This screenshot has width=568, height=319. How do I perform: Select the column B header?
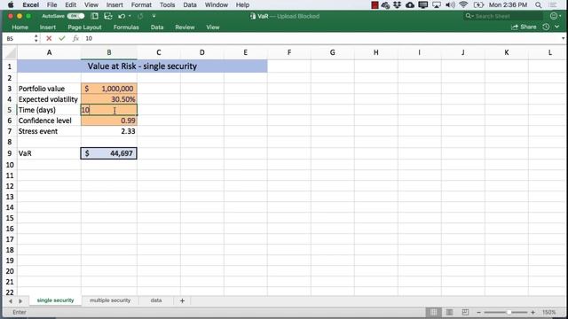(x=109, y=53)
